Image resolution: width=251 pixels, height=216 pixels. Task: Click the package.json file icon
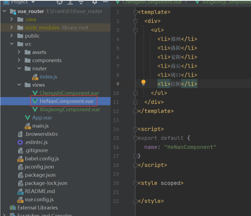(x=20, y=175)
